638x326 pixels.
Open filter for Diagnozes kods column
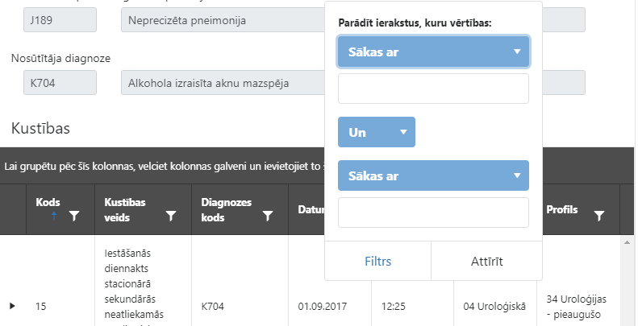pyautogui.click(x=268, y=216)
